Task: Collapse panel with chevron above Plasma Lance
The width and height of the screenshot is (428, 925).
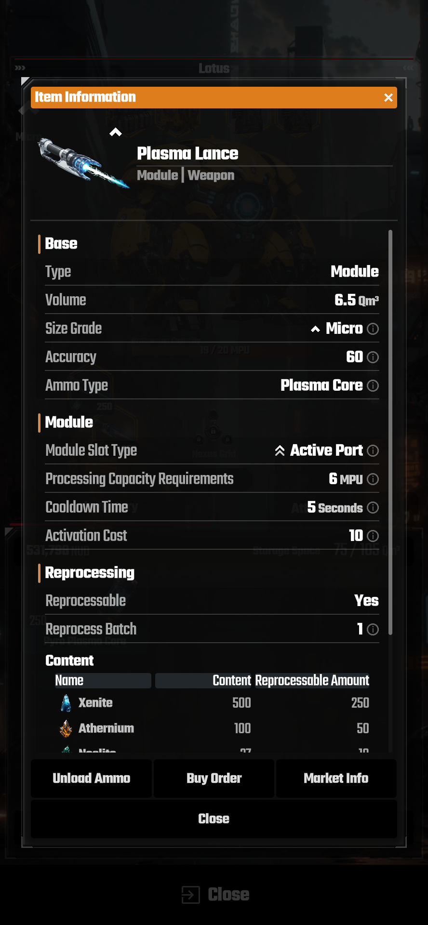Action: coord(116,132)
